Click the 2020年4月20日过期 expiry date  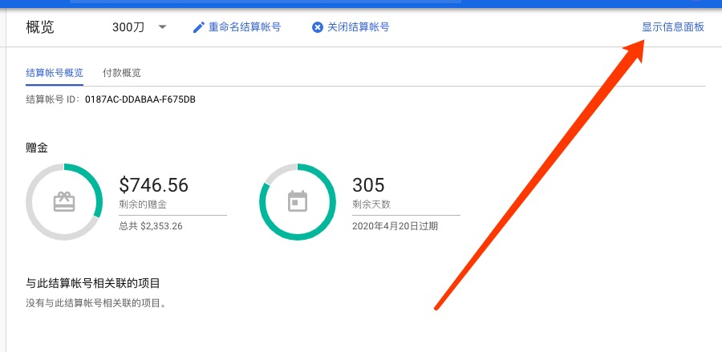click(x=395, y=226)
